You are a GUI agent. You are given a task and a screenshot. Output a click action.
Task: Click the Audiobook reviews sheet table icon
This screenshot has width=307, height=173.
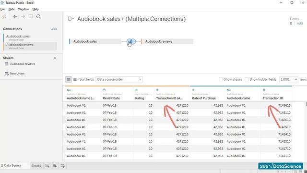(6, 64)
